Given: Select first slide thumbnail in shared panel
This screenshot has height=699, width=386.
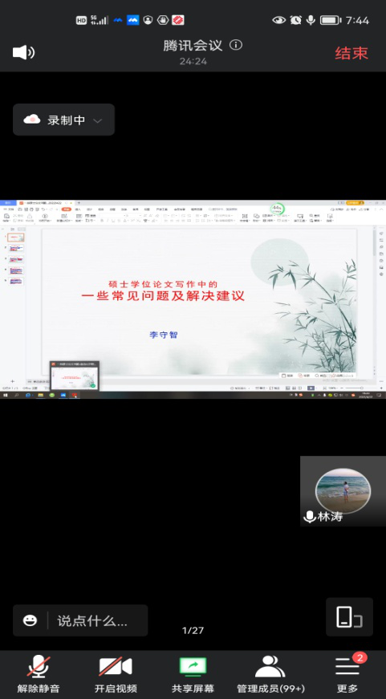Looking at the screenshot, I should [x=15, y=238].
